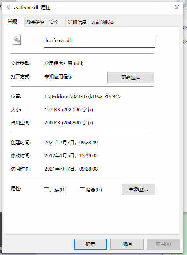Confirm with the 确定 button

click(90, 244)
